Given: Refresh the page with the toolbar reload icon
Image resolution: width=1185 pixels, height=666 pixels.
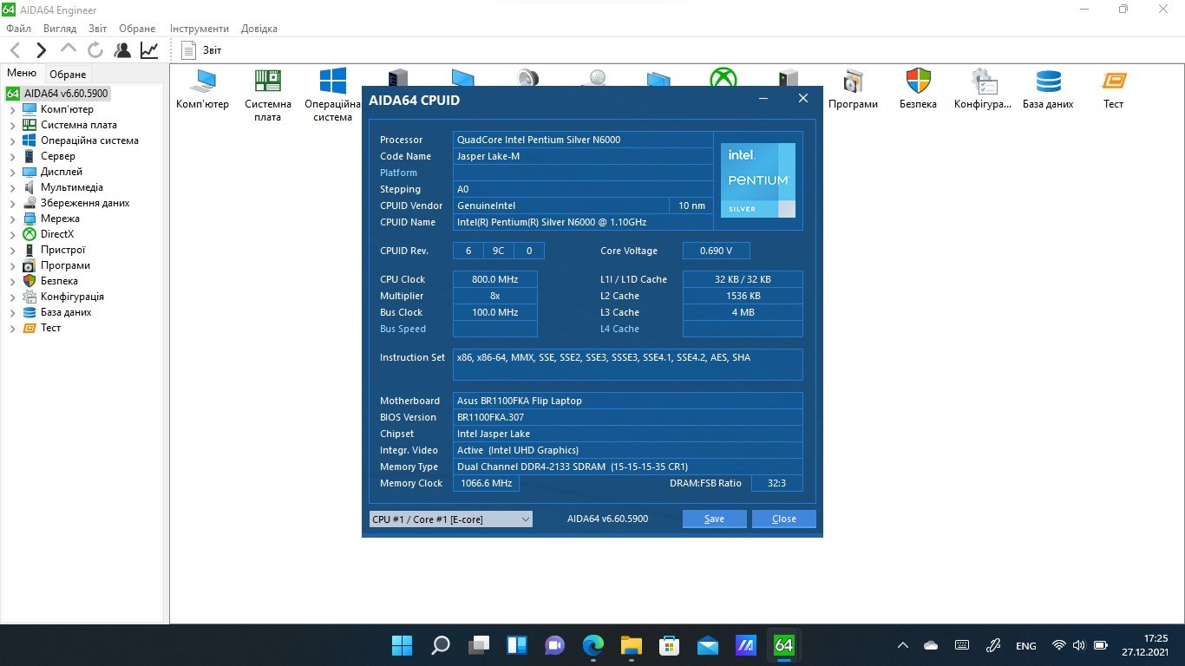Looking at the screenshot, I should [95, 50].
